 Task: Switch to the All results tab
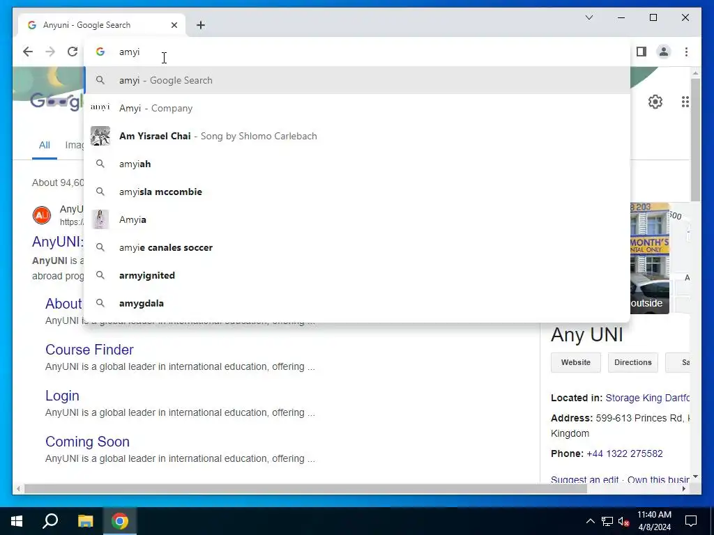(x=44, y=145)
